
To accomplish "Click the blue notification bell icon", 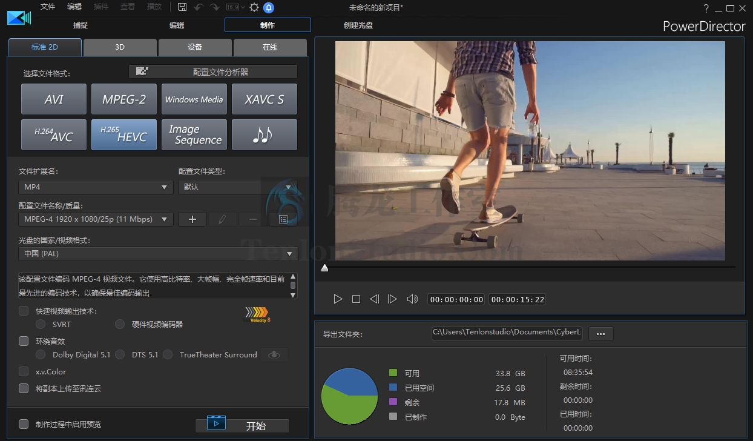I will pyautogui.click(x=269, y=7).
